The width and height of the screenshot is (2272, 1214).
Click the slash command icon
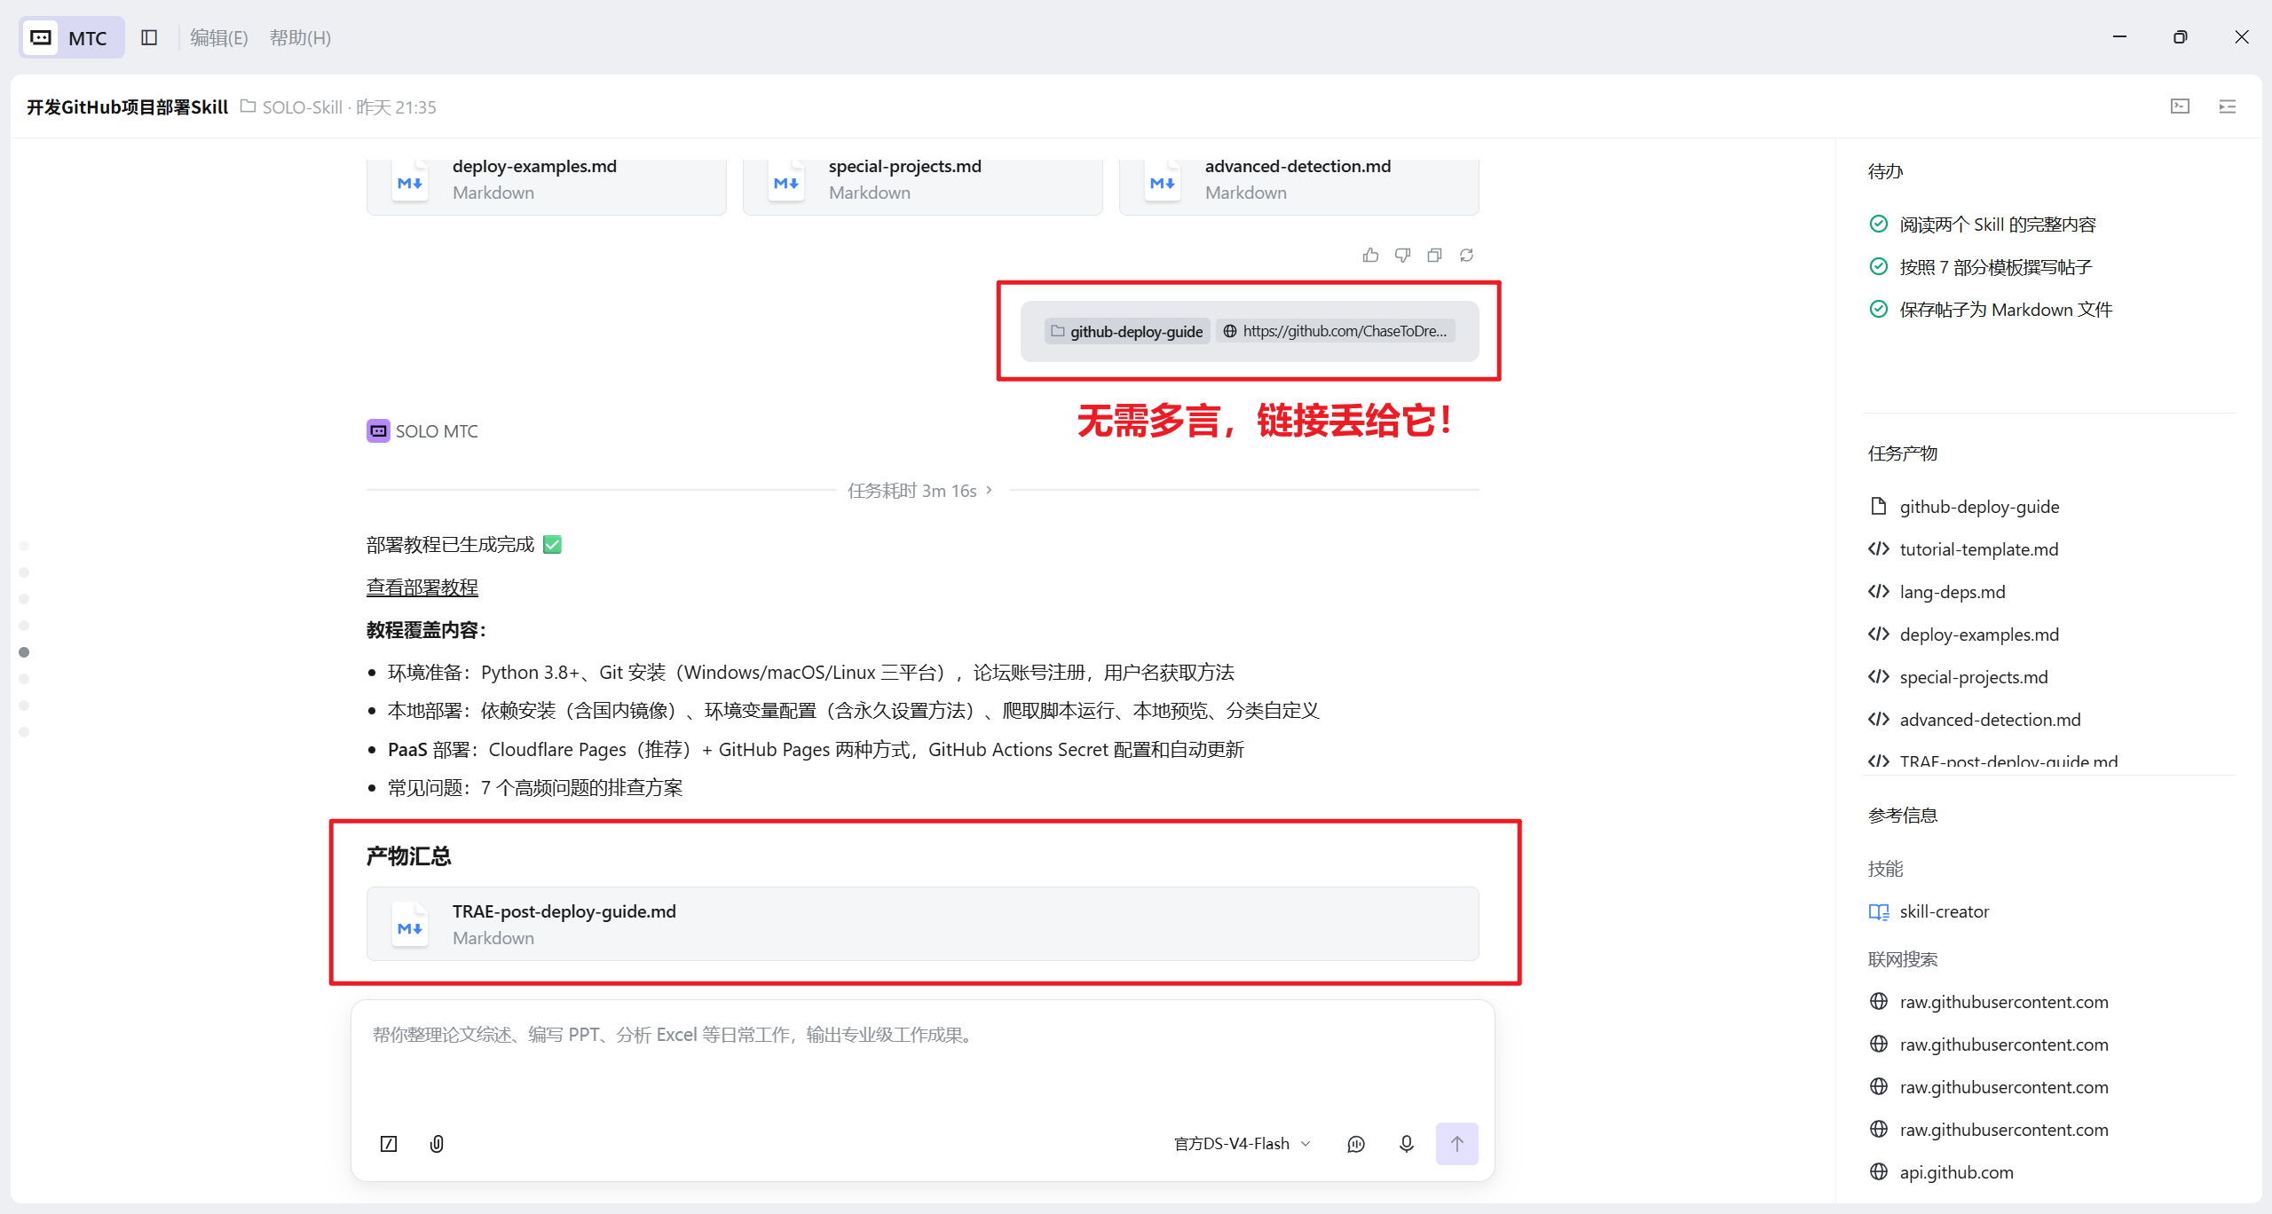[389, 1143]
